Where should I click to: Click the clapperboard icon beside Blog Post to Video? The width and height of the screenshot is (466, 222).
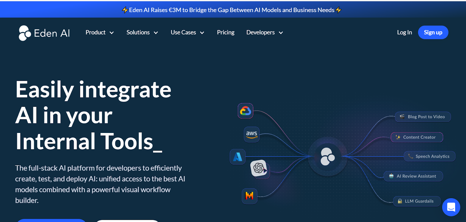(x=402, y=117)
